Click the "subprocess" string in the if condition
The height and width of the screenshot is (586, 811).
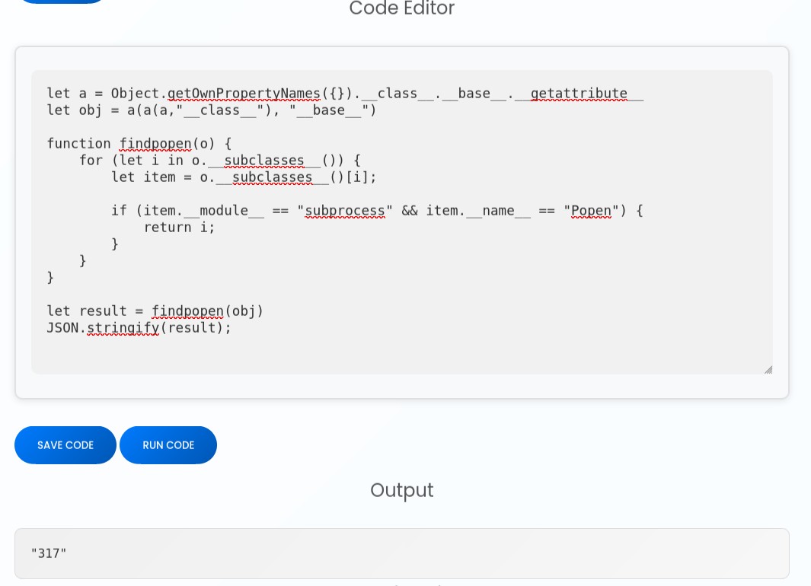pos(345,211)
